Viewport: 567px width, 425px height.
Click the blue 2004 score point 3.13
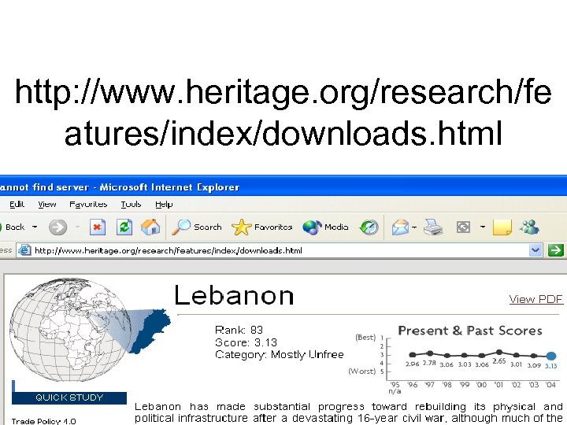(550, 356)
